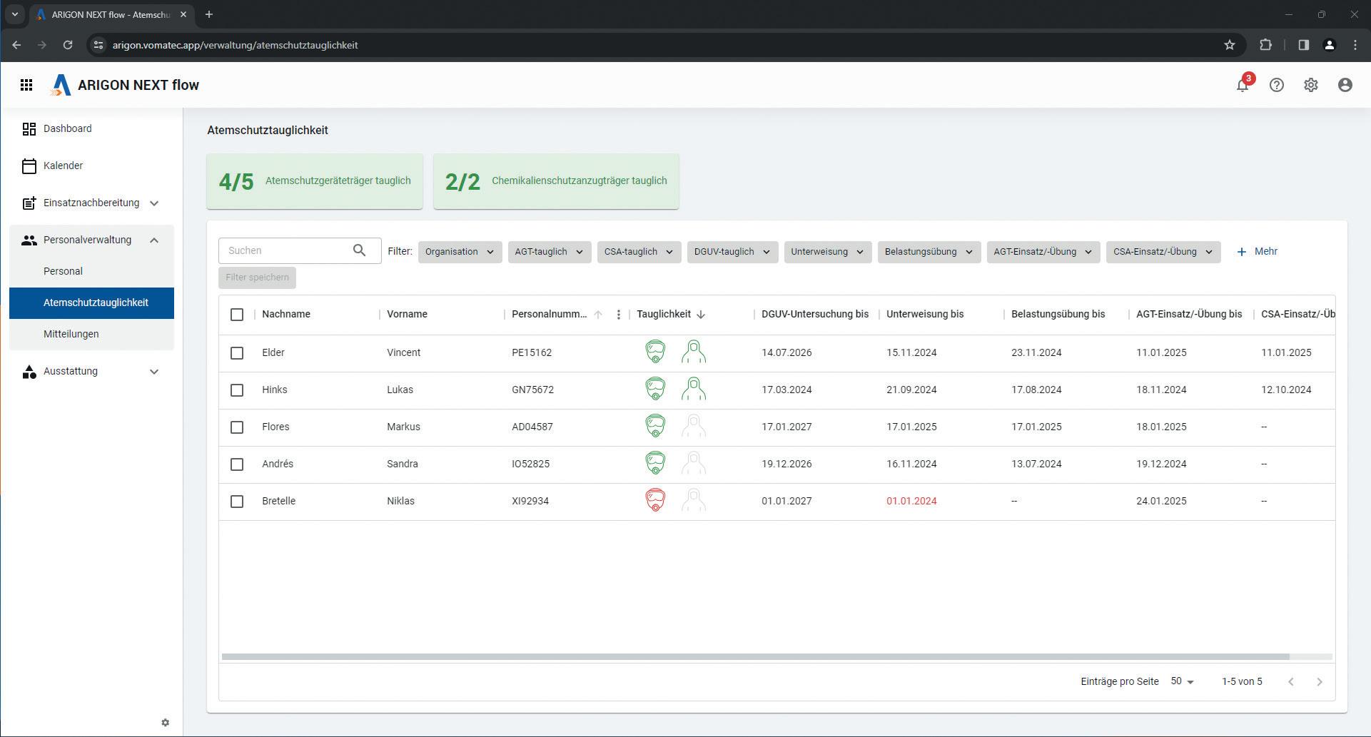Click the Filter speichern button
The width and height of the screenshot is (1371, 737).
pyautogui.click(x=257, y=278)
